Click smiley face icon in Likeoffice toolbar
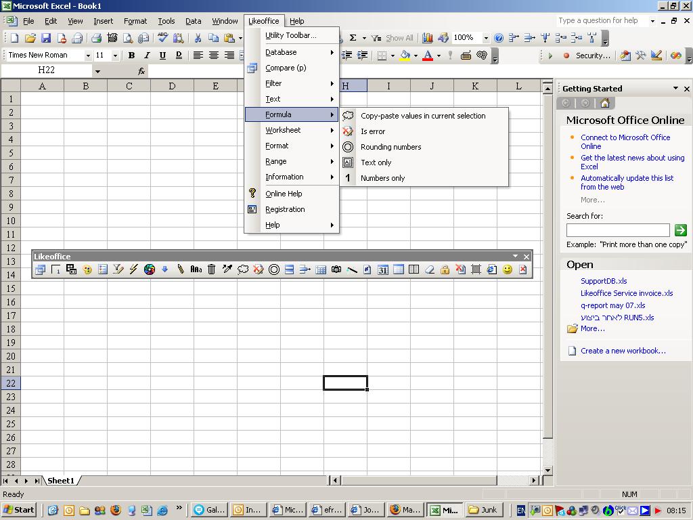 (x=508, y=269)
